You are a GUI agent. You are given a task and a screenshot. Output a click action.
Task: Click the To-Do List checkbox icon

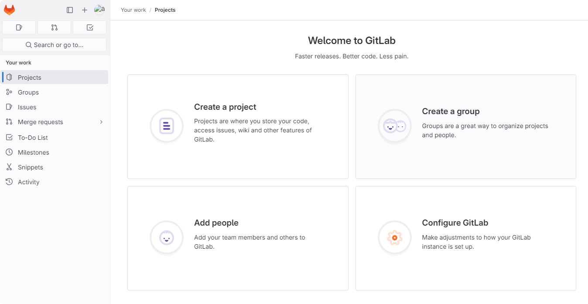[x=9, y=137]
